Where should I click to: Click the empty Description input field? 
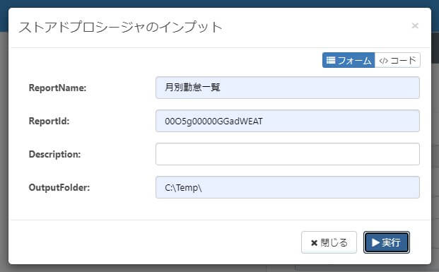coord(288,154)
